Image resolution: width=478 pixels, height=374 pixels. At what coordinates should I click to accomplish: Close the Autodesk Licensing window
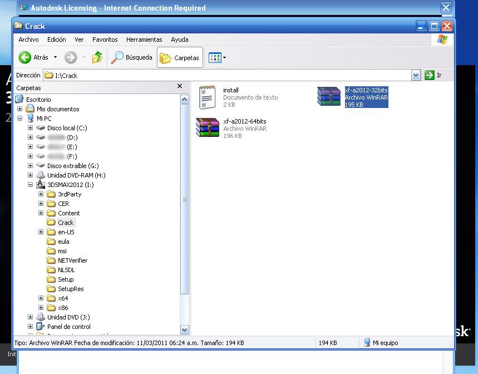click(x=446, y=7)
